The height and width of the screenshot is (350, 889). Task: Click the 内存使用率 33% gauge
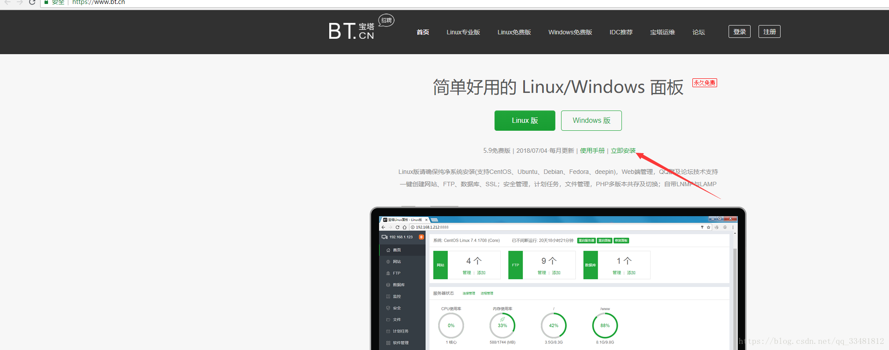pyautogui.click(x=502, y=325)
